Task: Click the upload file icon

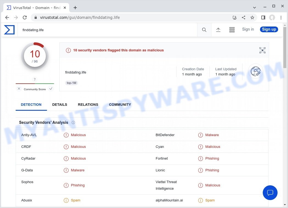Action: 218,30
